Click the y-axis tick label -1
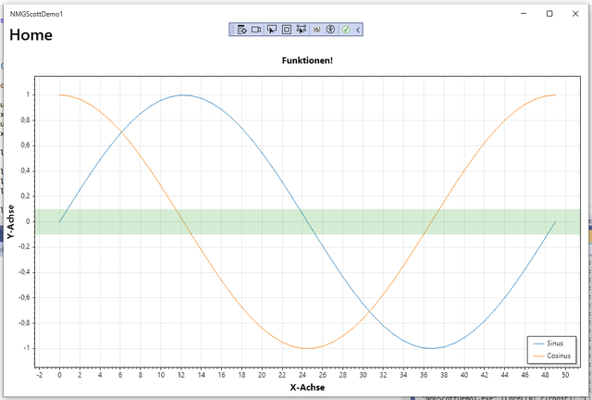 pyautogui.click(x=26, y=348)
